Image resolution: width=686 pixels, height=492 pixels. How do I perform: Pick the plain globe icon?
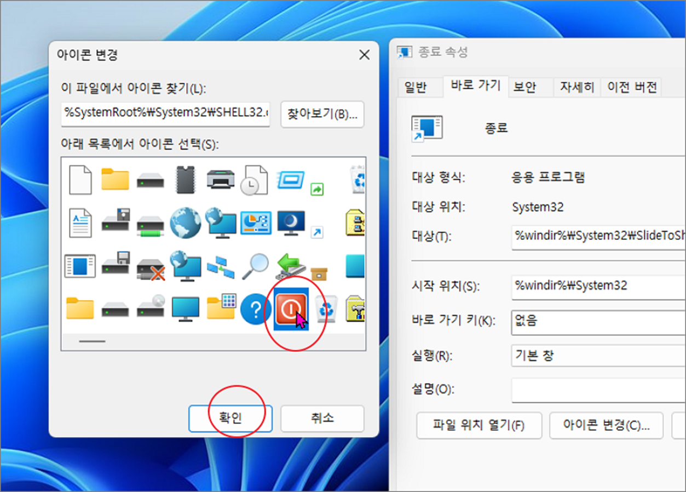[x=185, y=223]
